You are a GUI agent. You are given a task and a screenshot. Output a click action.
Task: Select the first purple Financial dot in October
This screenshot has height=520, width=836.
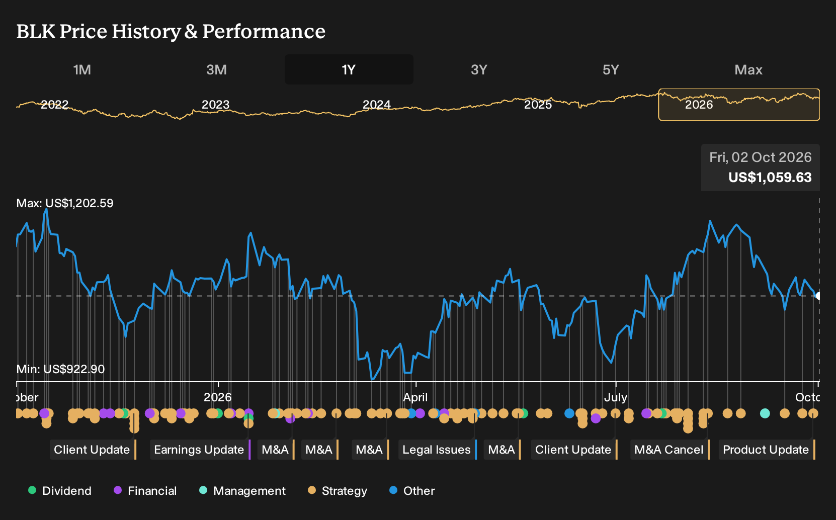click(x=44, y=413)
